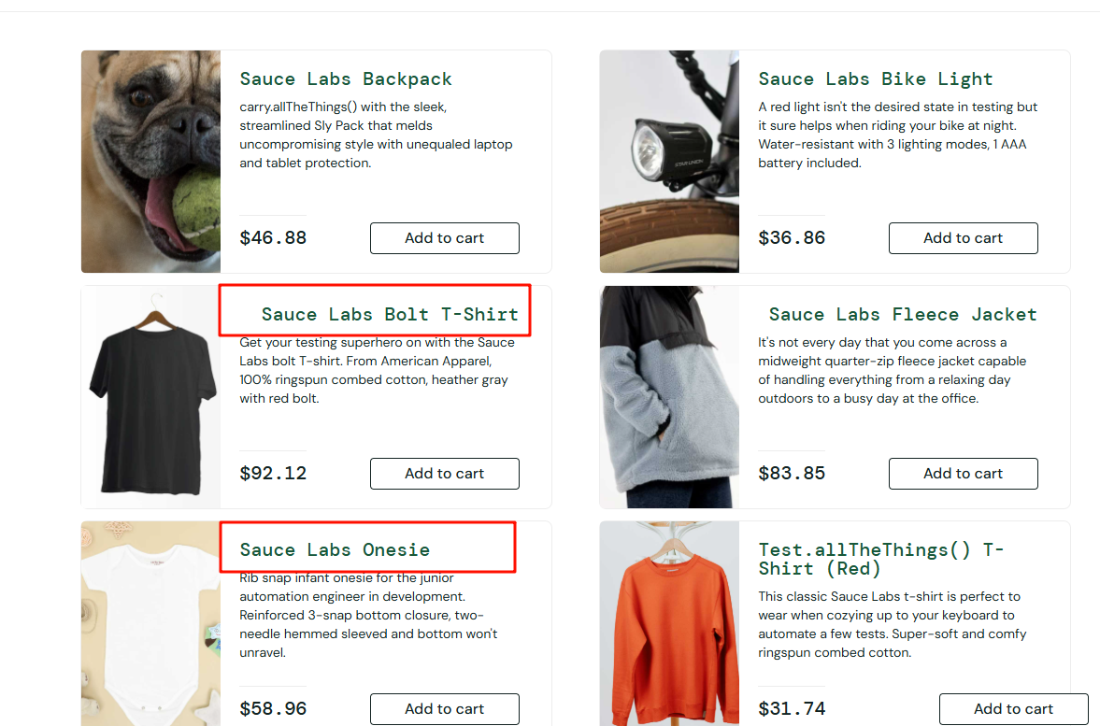The height and width of the screenshot is (726, 1100).
Task: Open the Test.allTheThings() T-Shirt (Red) title
Action: (880, 559)
